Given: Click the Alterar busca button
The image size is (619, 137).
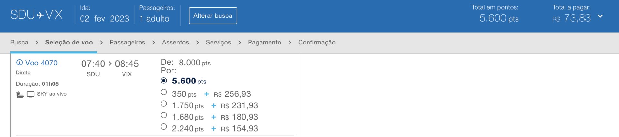Looking at the screenshot, I should click(213, 15).
